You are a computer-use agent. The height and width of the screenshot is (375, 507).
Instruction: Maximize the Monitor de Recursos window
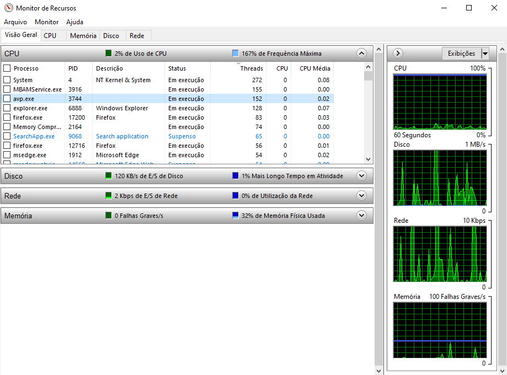coord(469,8)
